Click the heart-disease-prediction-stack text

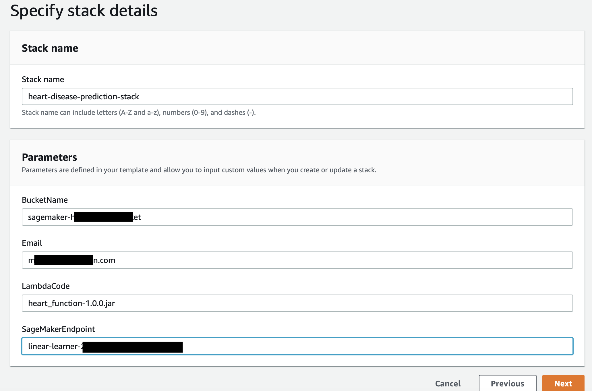84,96
